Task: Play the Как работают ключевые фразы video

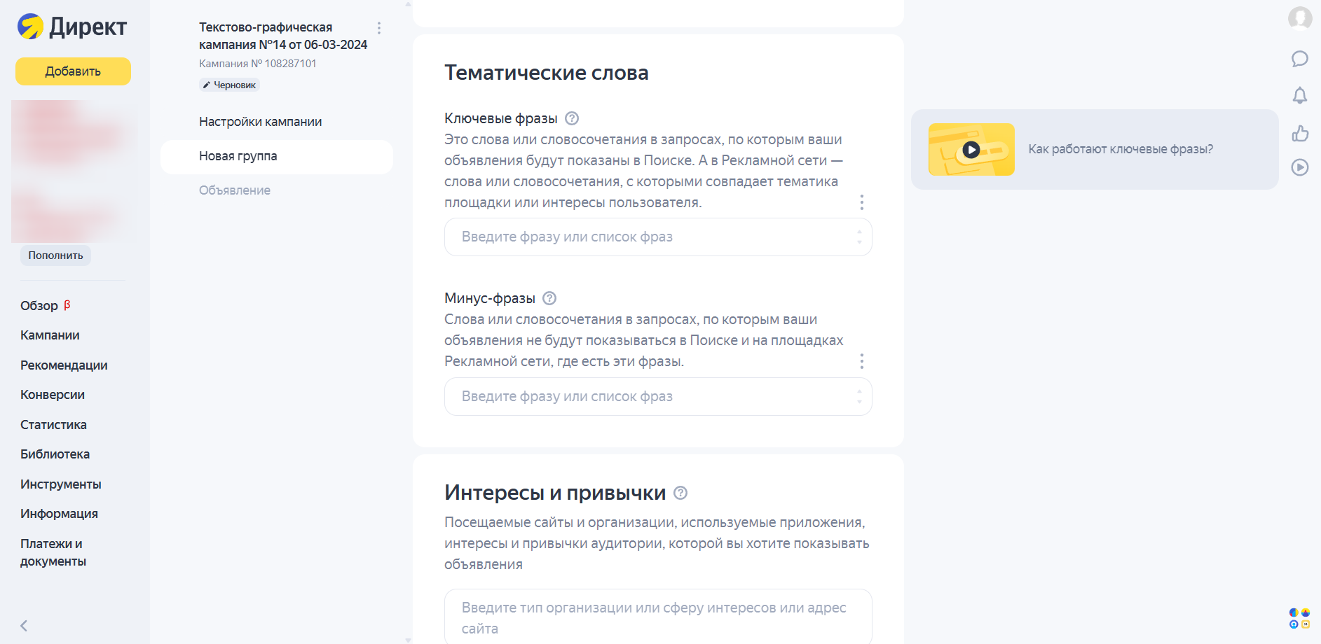Action: tap(971, 149)
